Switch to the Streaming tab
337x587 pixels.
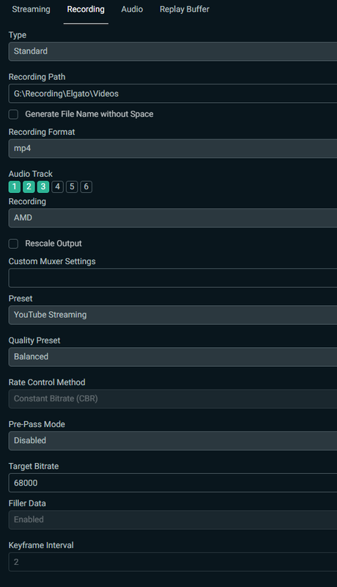point(31,10)
